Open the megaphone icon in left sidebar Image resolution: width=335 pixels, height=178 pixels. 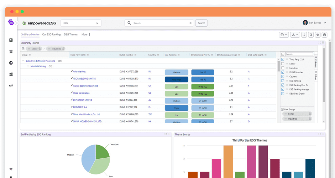(x=11, y=86)
